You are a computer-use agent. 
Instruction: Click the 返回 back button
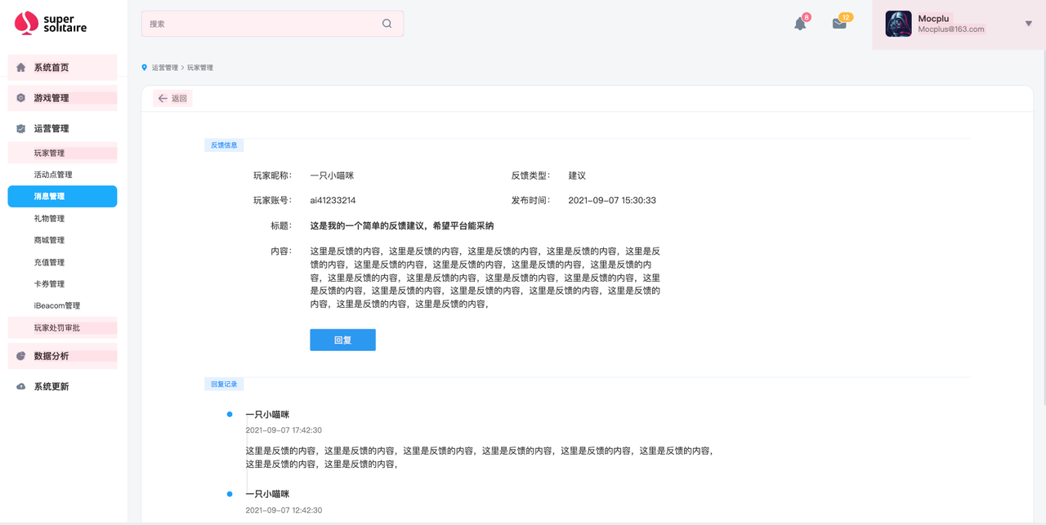[x=172, y=99]
